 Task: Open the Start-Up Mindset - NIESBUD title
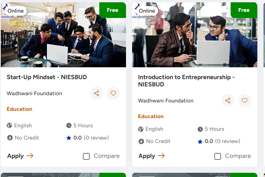[47, 77]
